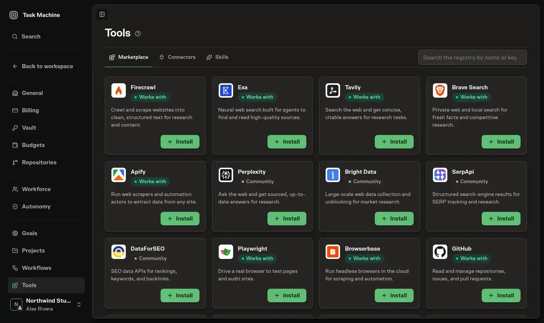Image resolution: width=544 pixels, height=323 pixels.
Task: Install the Apify tool
Action: point(180,219)
